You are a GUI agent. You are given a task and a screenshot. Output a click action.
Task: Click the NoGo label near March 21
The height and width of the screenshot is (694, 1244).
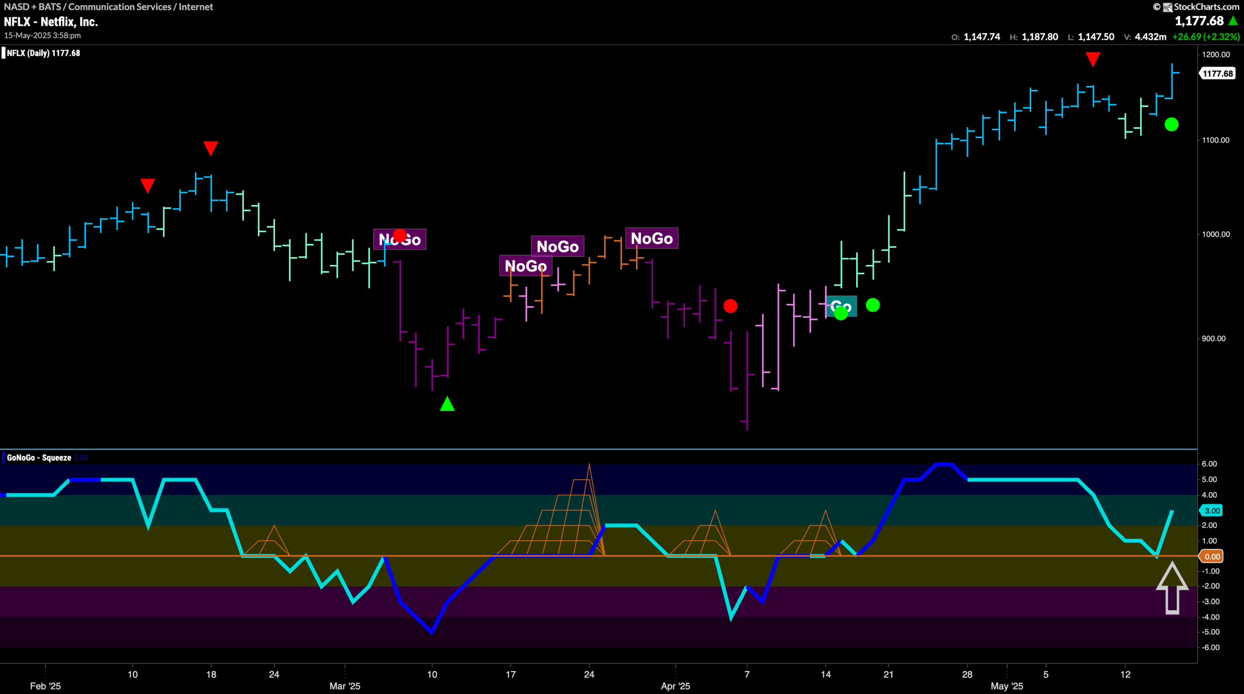coord(557,246)
